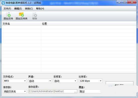Open the 编辑(E) menu

(18, 8)
